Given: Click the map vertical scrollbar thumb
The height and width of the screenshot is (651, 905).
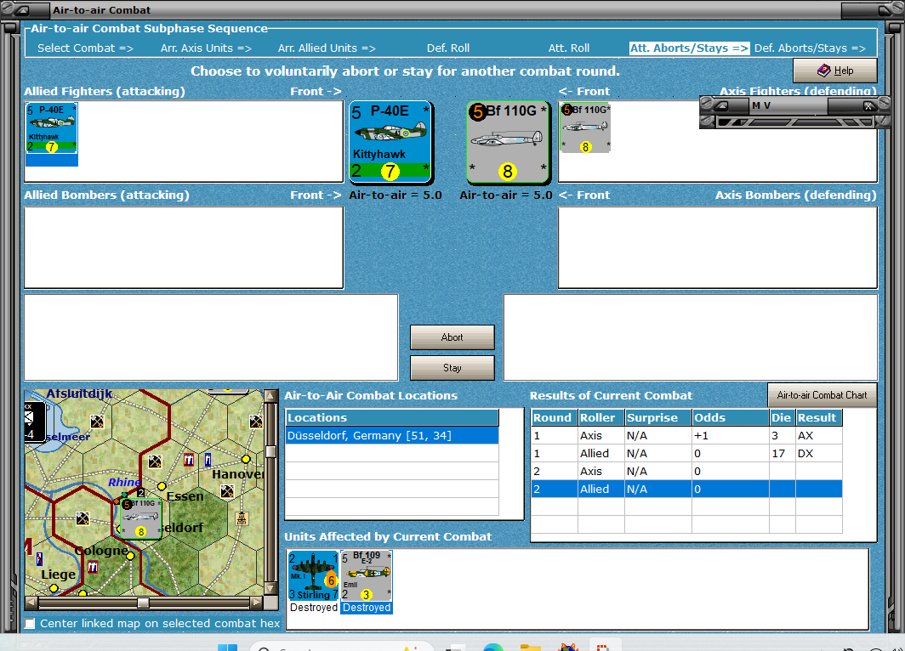Looking at the screenshot, I should point(270,451).
